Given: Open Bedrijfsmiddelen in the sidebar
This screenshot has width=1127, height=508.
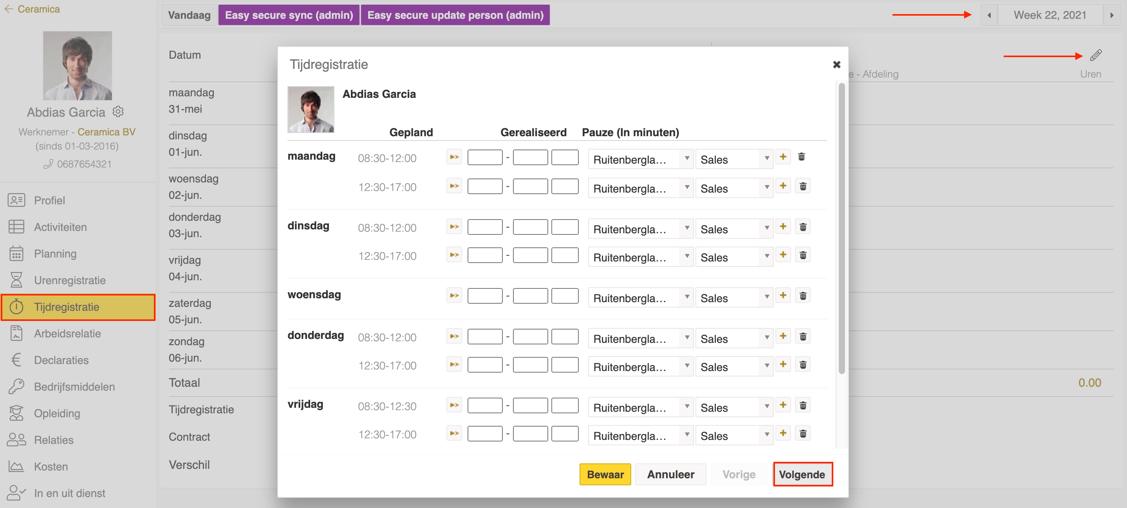Looking at the screenshot, I should point(78,387).
